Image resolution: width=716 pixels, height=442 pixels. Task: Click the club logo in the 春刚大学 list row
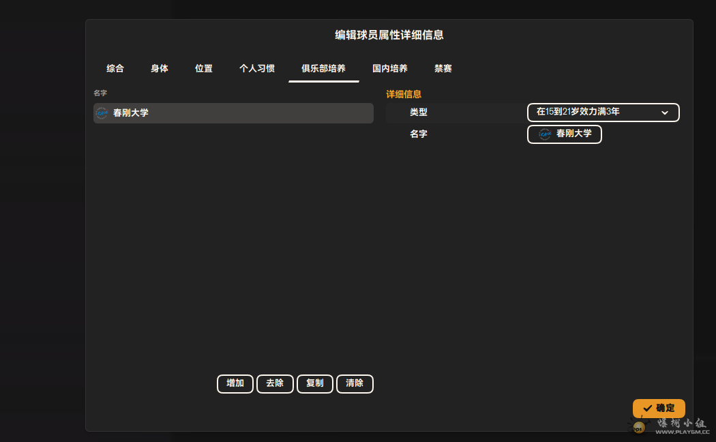coord(102,113)
